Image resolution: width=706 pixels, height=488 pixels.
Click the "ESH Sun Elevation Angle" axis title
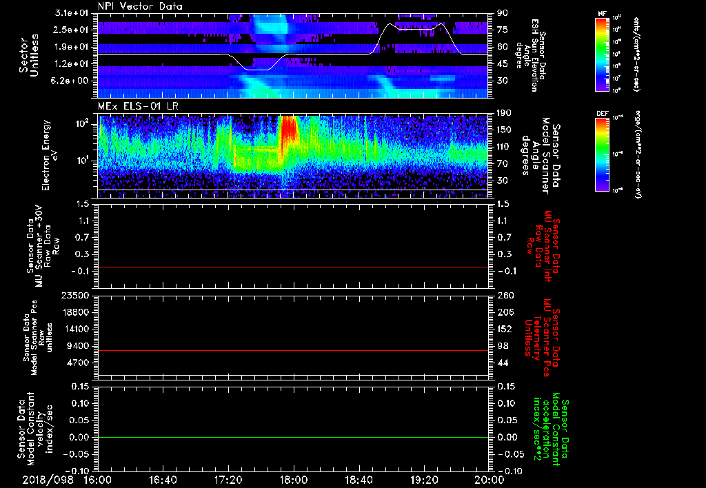click(x=531, y=55)
